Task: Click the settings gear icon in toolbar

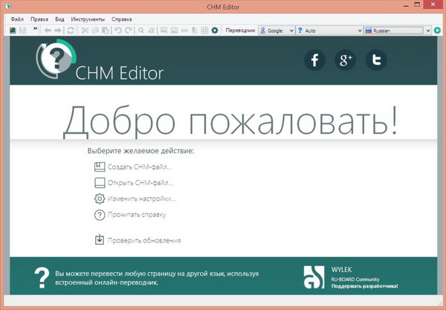Action: pos(215,30)
